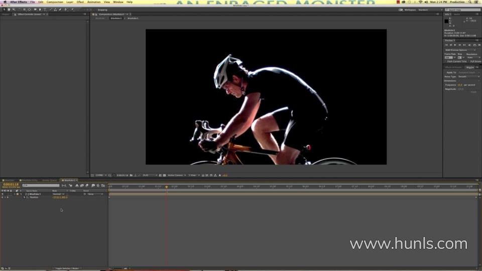Click the black color swatch in Info panel
Viewport: 482px width, 271px height.
coord(446,21)
